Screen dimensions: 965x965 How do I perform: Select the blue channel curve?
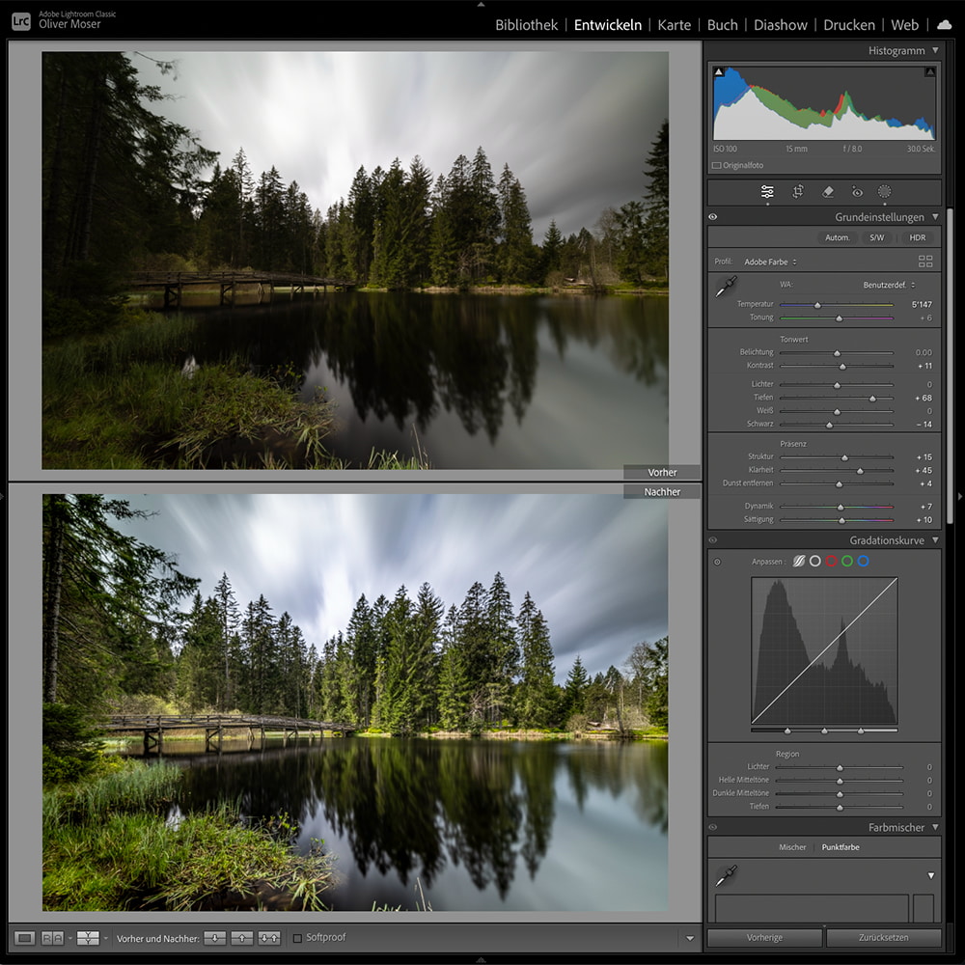(x=863, y=562)
